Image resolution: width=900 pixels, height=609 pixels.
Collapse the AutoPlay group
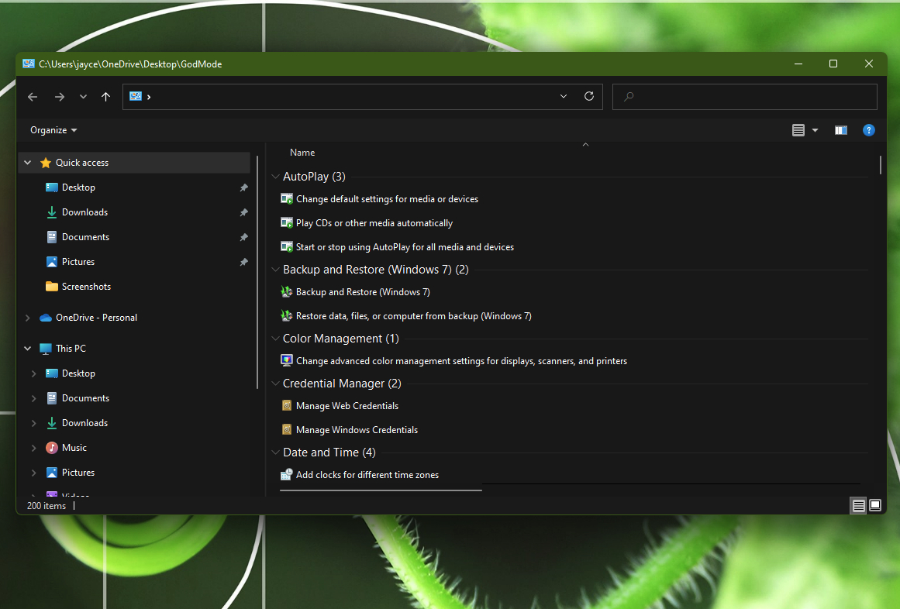point(275,177)
